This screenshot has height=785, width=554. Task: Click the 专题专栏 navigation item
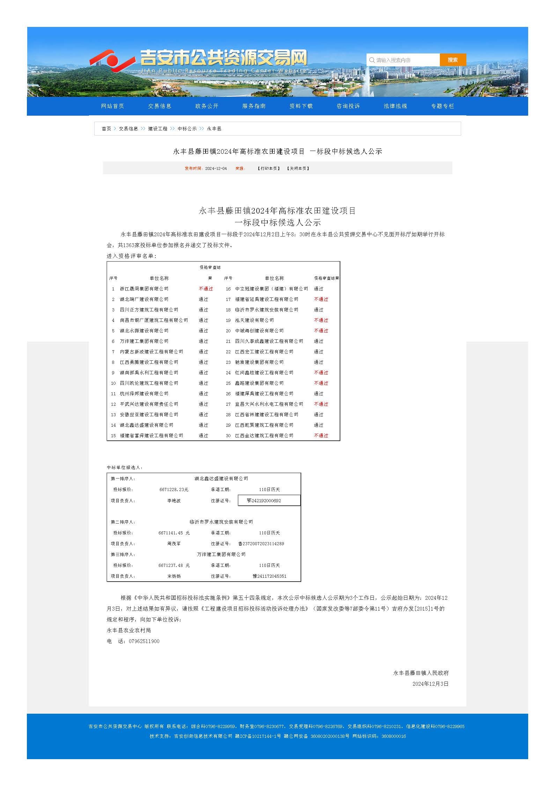[442, 106]
